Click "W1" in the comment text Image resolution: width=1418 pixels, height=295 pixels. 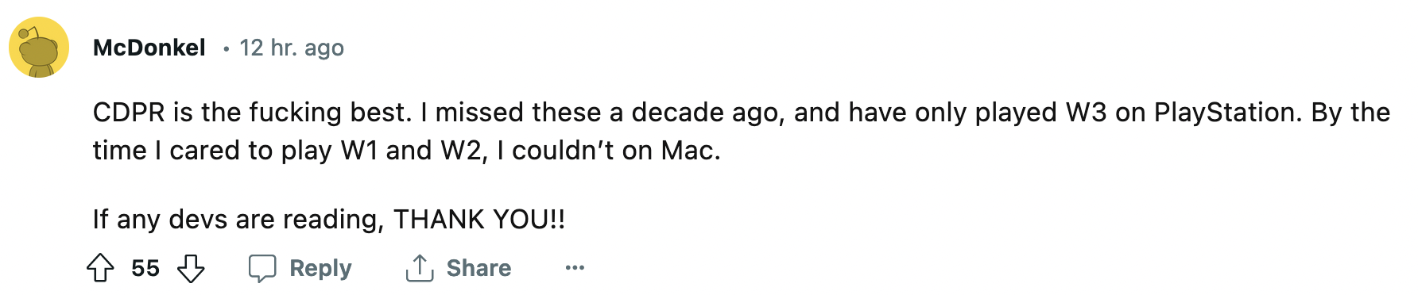359,151
